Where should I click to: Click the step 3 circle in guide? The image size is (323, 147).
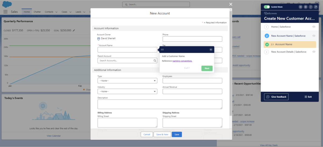266,52
